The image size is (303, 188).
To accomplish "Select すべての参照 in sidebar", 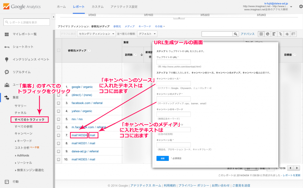I will point(24,127).
